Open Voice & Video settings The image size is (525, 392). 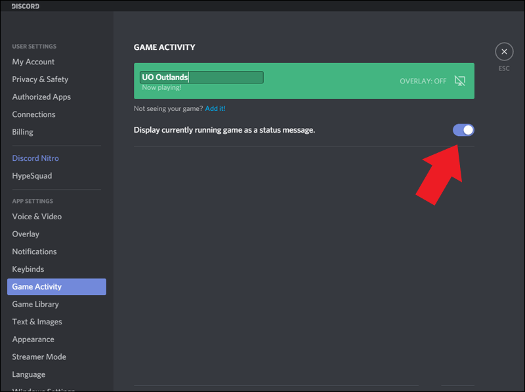[37, 217]
